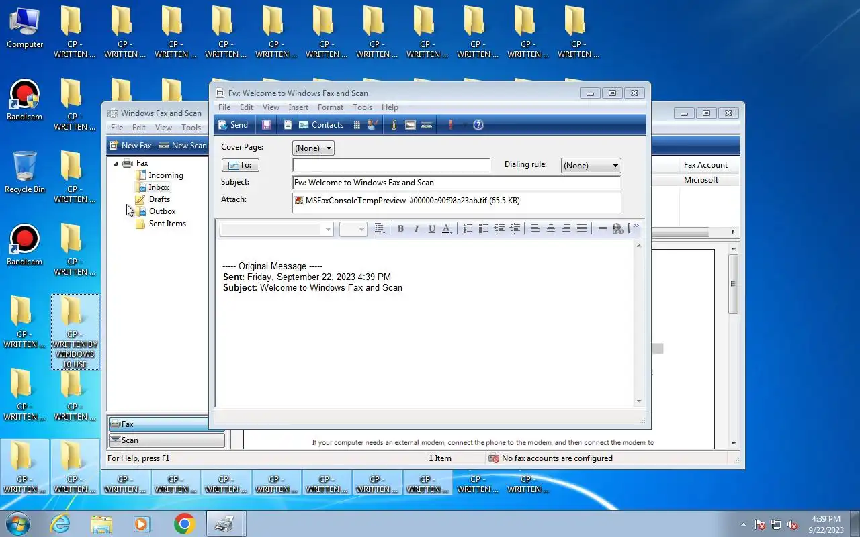Image resolution: width=860 pixels, height=537 pixels.
Task: Select the Outbox folder
Action: pos(161,211)
